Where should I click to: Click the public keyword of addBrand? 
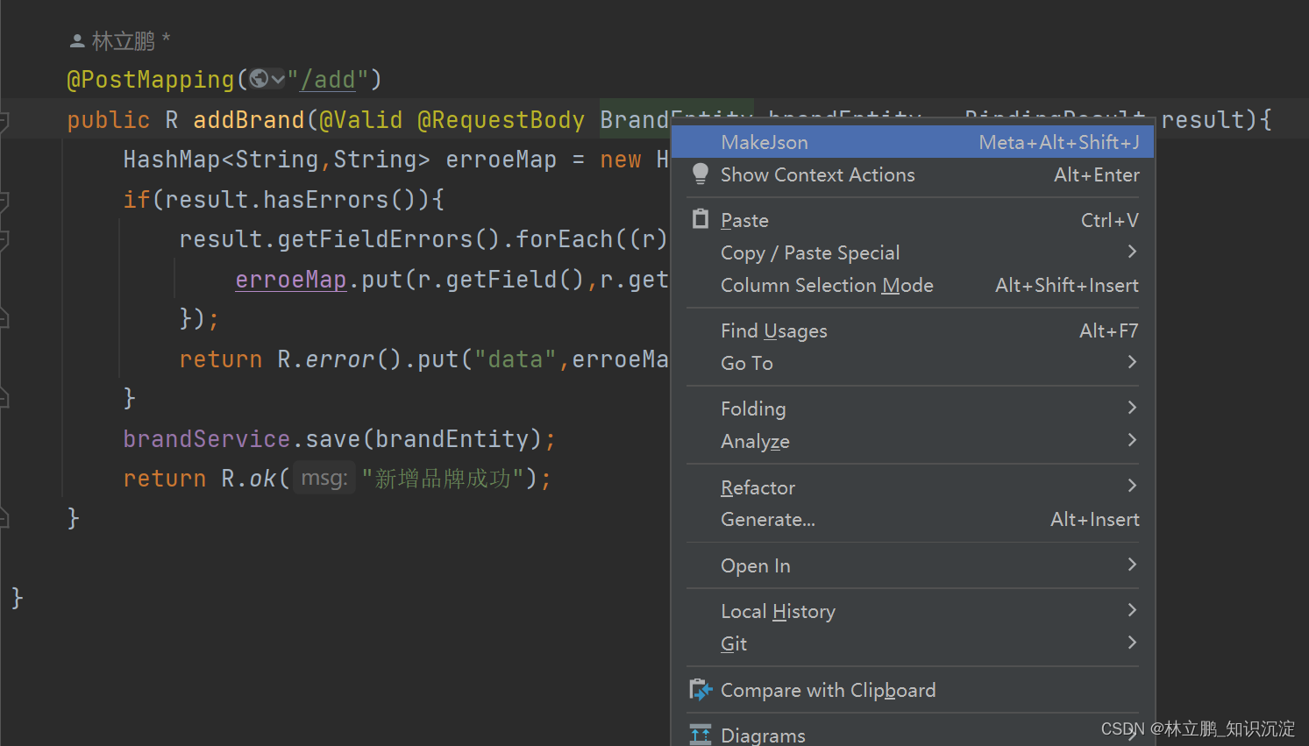coord(109,120)
